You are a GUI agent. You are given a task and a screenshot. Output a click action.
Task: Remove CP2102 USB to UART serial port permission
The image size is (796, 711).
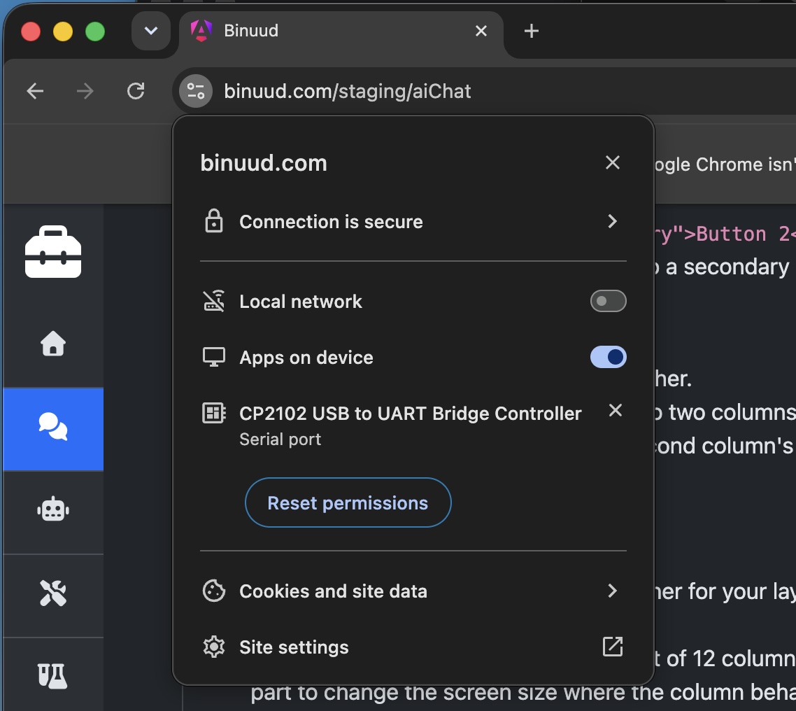(x=616, y=410)
